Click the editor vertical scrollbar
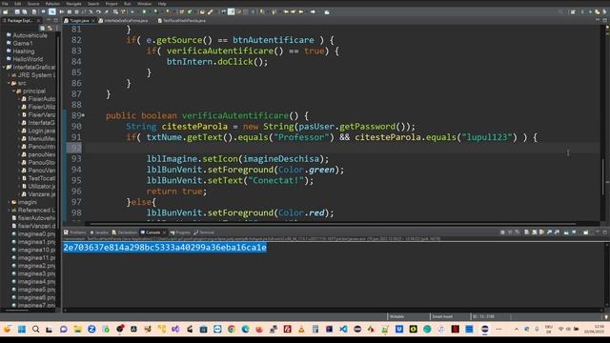The width and height of the screenshot is (610, 343). tap(602, 177)
